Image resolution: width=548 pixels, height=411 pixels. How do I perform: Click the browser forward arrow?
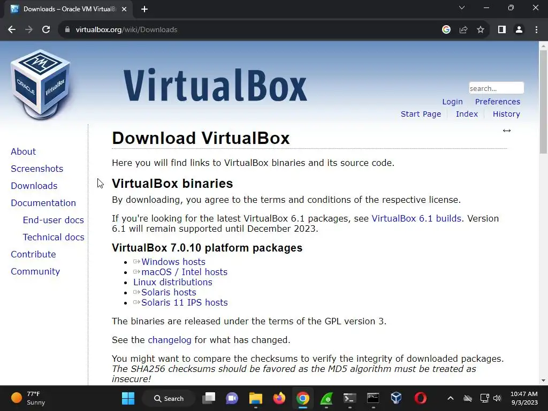coord(29,30)
